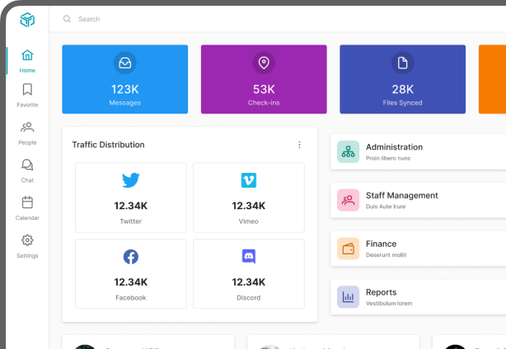Click the location pin icon on Check-ins card
The height and width of the screenshot is (349, 506).
coord(264,63)
